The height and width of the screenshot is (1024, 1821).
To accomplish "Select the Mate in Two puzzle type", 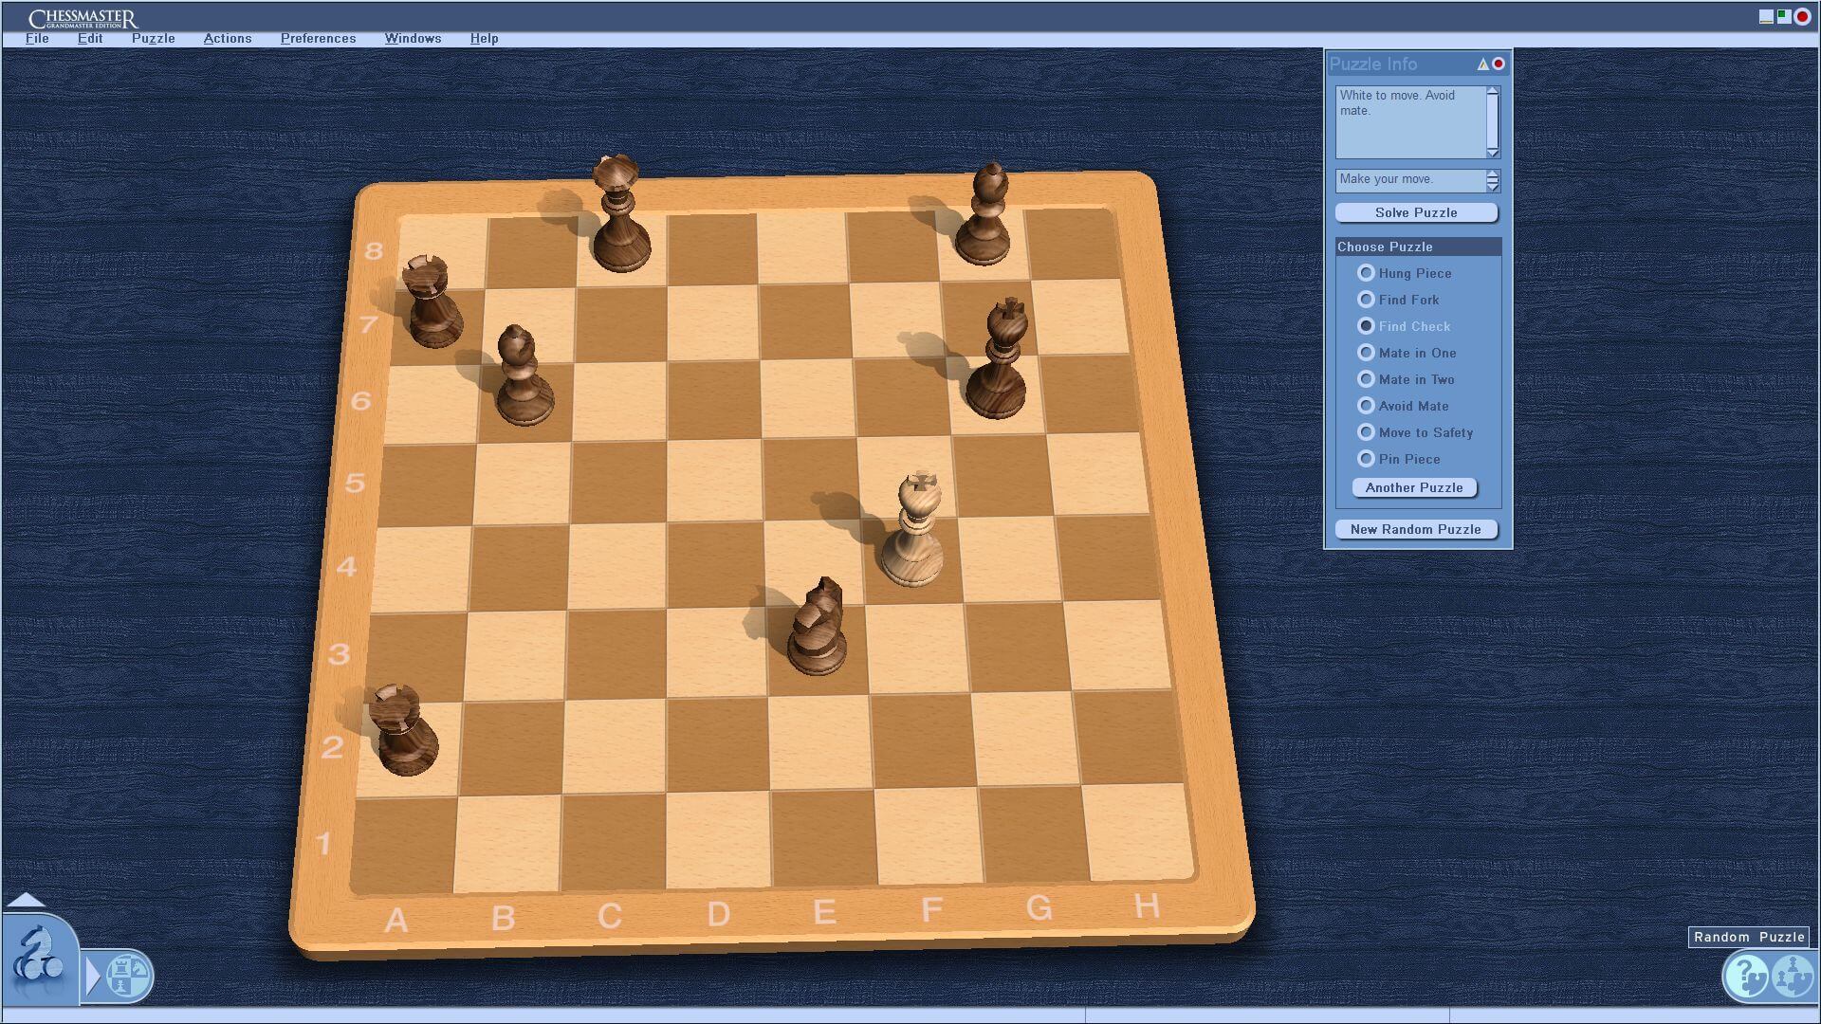I will coord(1366,379).
